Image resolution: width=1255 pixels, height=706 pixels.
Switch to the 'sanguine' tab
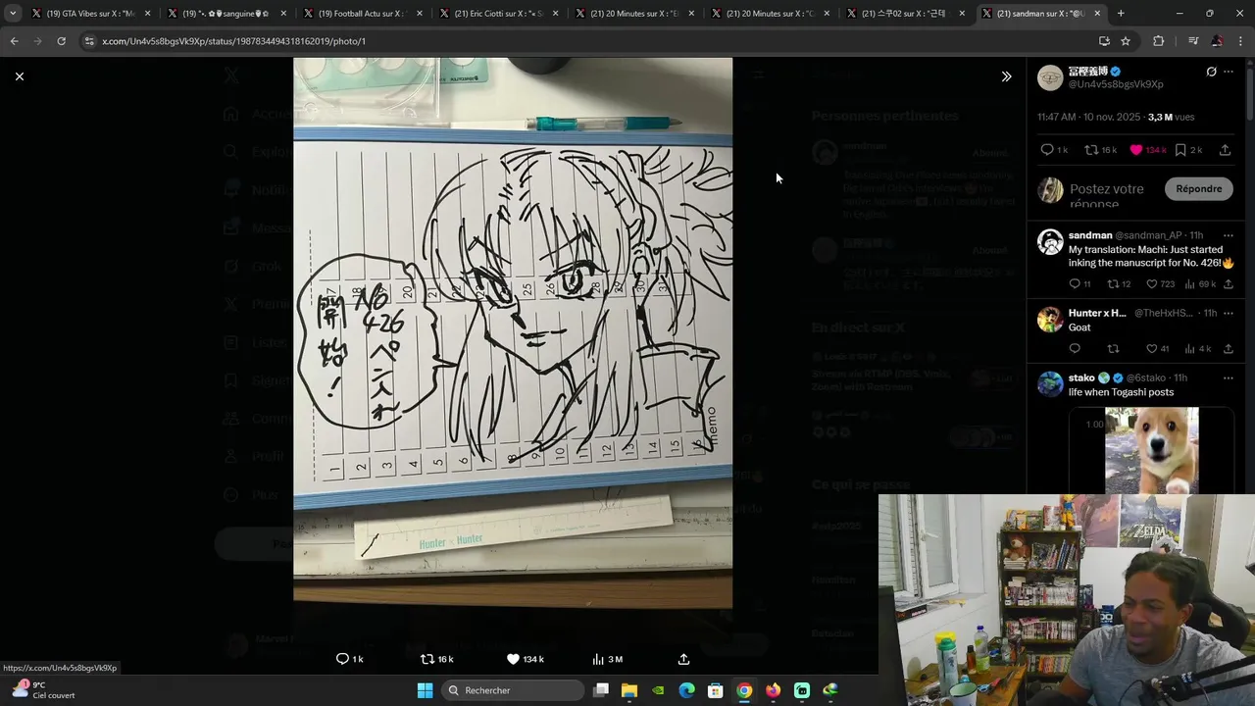[x=226, y=14]
